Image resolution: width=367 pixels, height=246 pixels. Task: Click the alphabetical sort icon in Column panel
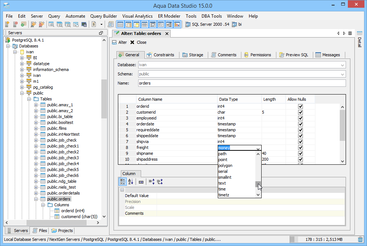pos(130,182)
